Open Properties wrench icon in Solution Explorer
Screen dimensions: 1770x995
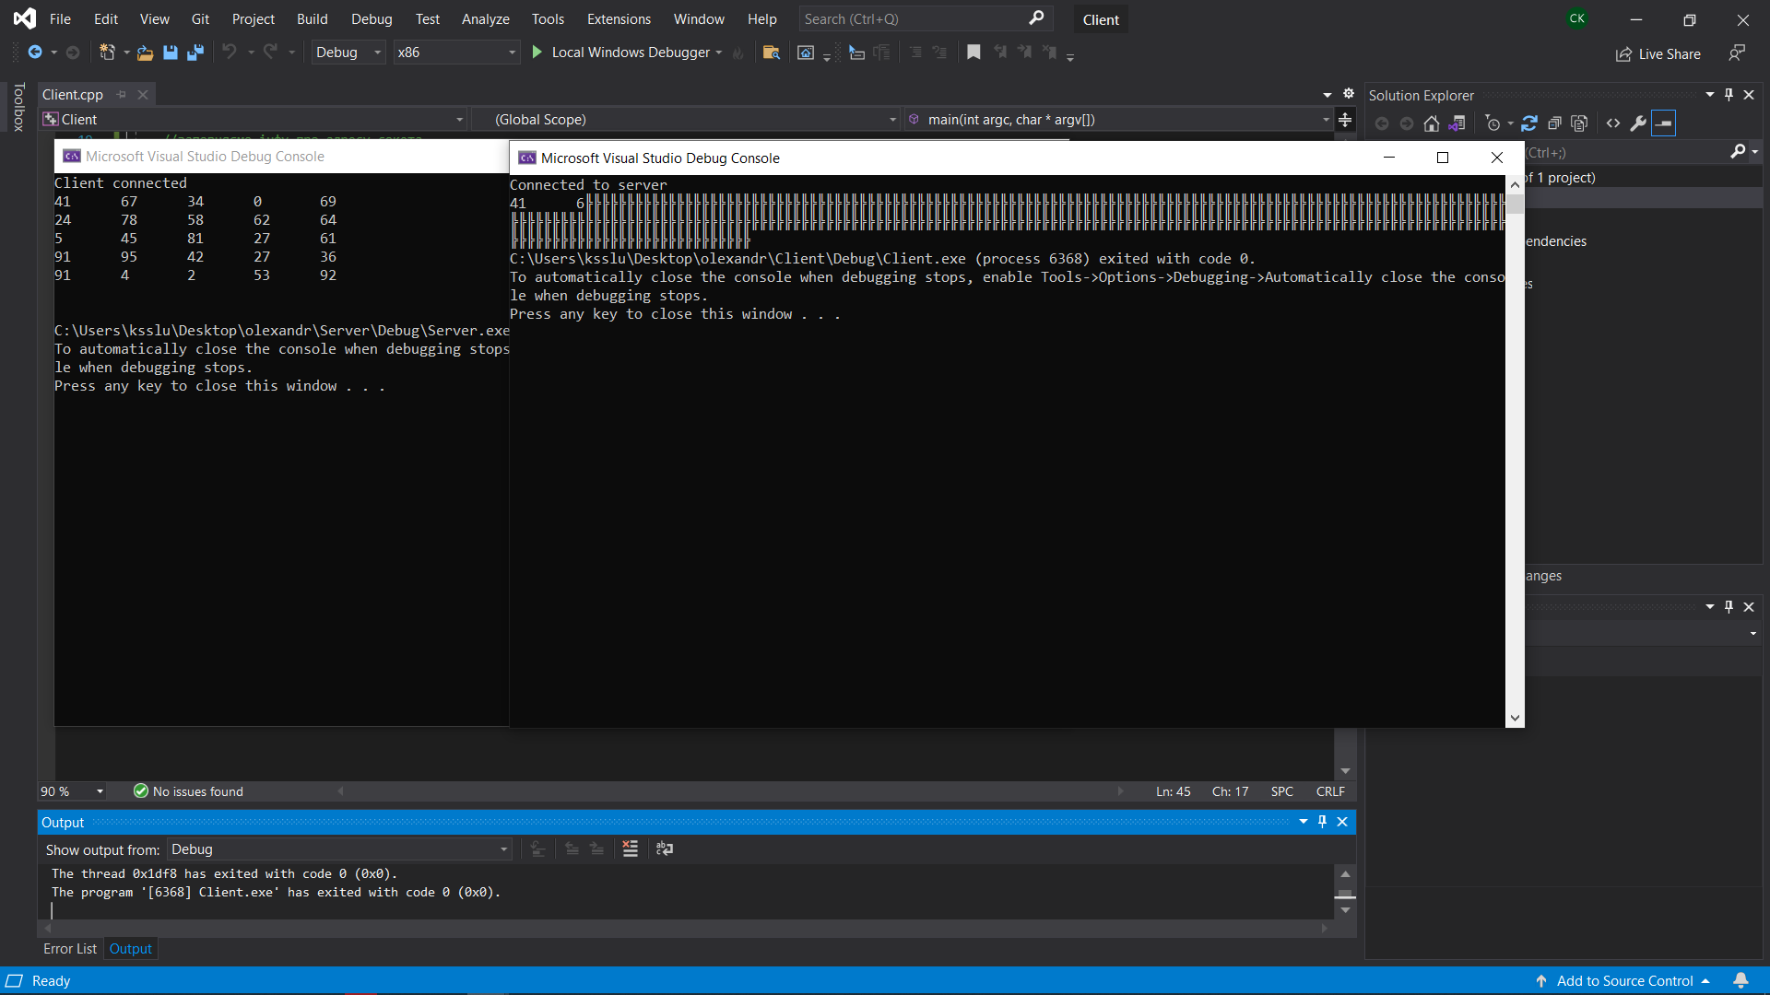point(1638,123)
